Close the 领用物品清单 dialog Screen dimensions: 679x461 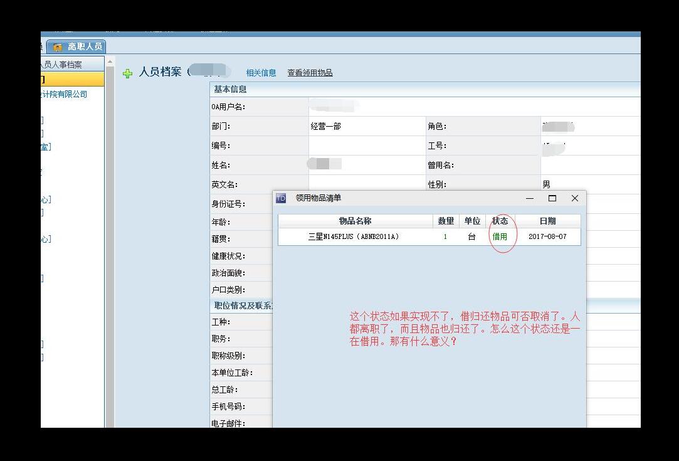(x=574, y=198)
